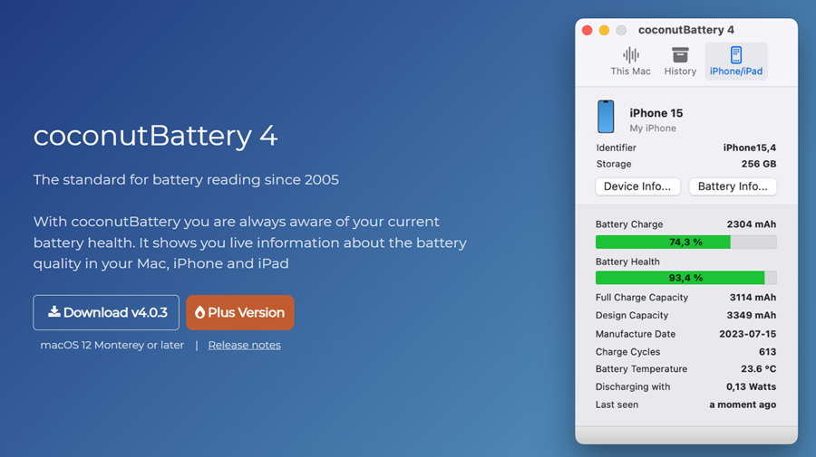This screenshot has height=457, width=816.
Task: Click the coconutBattery 4 window title
Action: point(686,30)
